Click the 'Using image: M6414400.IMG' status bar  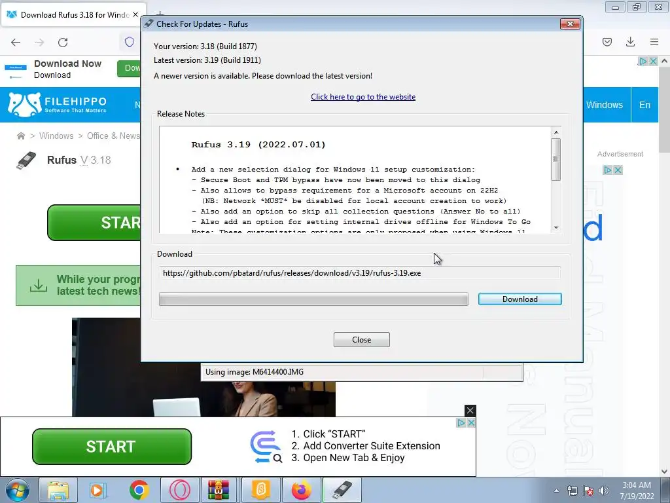point(361,372)
